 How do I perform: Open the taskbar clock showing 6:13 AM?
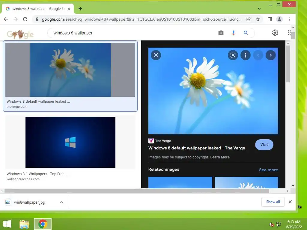[294, 224]
